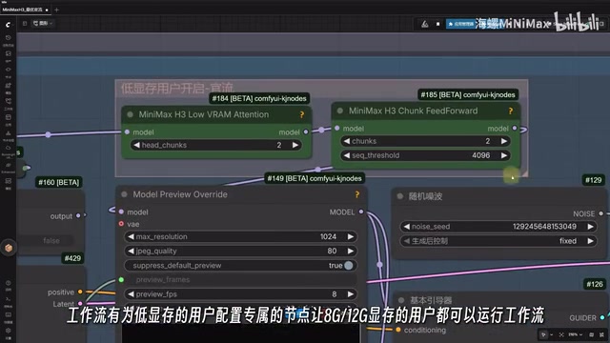Click the stop square button in top toolbar

coord(438,24)
